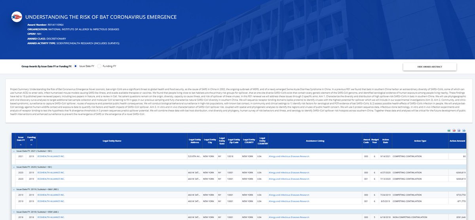Click the Legal Entity City column header
The width and height of the screenshot is (475, 220).
pos(209,140)
